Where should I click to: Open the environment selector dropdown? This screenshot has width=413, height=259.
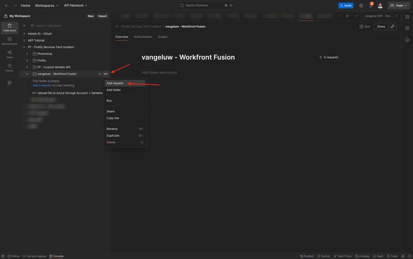pos(381,16)
